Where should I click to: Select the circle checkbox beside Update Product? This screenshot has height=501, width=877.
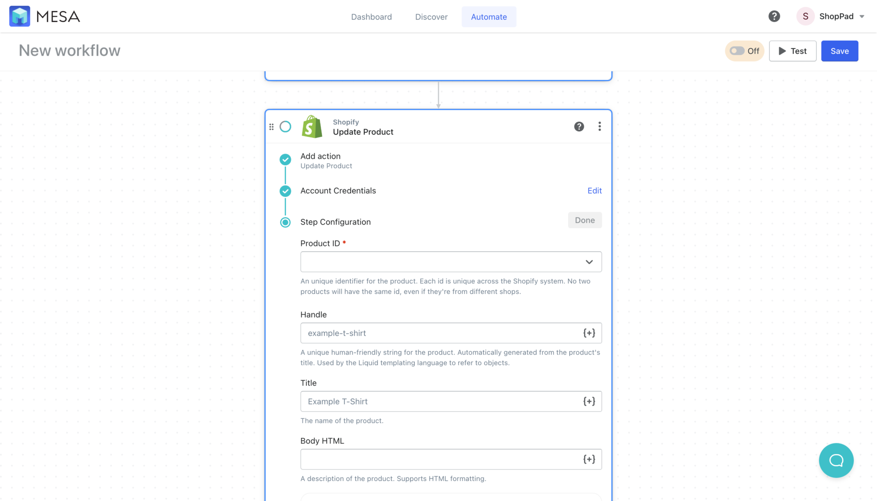point(285,126)
